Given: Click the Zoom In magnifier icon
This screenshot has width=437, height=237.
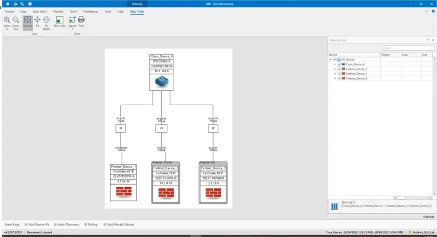Looking at the screenshot, I should [x=7, y=20].
